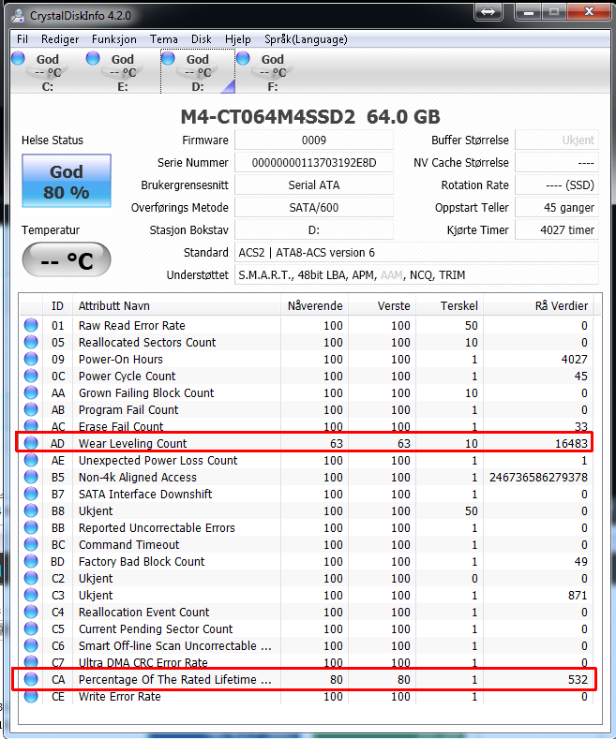Click the M4-CT064M4SSD2 64.0 GB drive title
The image size is (616, 739).
click(310, 117)
